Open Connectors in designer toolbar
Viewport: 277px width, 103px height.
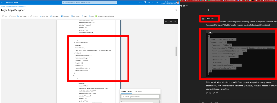click(x=75, y=16)
